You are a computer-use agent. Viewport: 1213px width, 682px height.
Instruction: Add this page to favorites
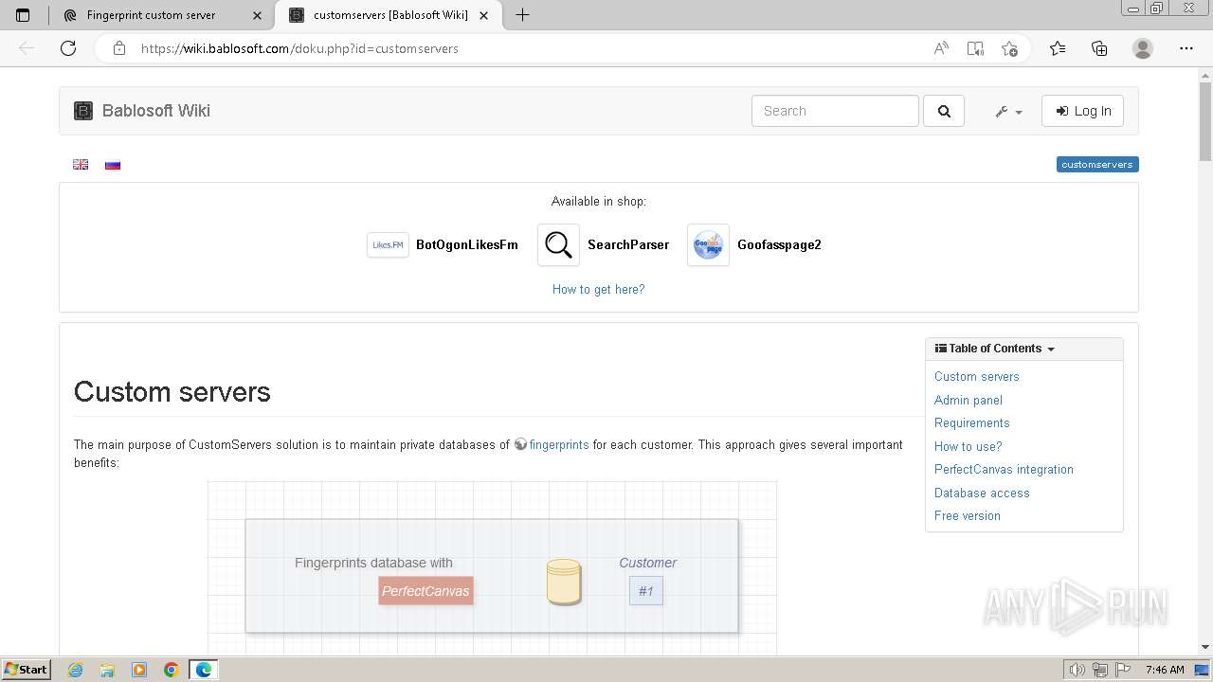point(1009,48)
